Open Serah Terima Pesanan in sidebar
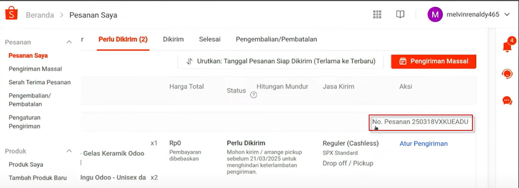The width and height of the screenshot is (519, 188). (40, 82)
